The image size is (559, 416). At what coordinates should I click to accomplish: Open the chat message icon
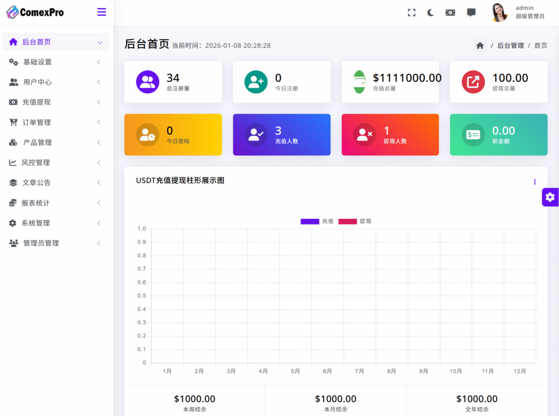[x=471, y=13]
